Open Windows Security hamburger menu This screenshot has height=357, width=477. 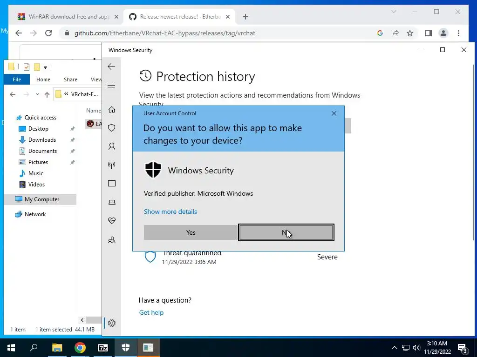[111, 87]
